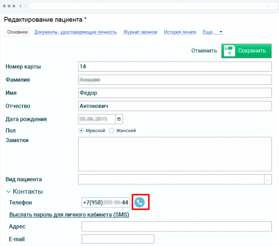279x246 pixels.
Task: Collapse the Контакты section
Action: point(8,191)
